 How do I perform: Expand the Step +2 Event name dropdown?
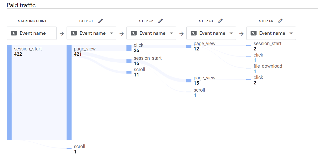tap(171, 33)
